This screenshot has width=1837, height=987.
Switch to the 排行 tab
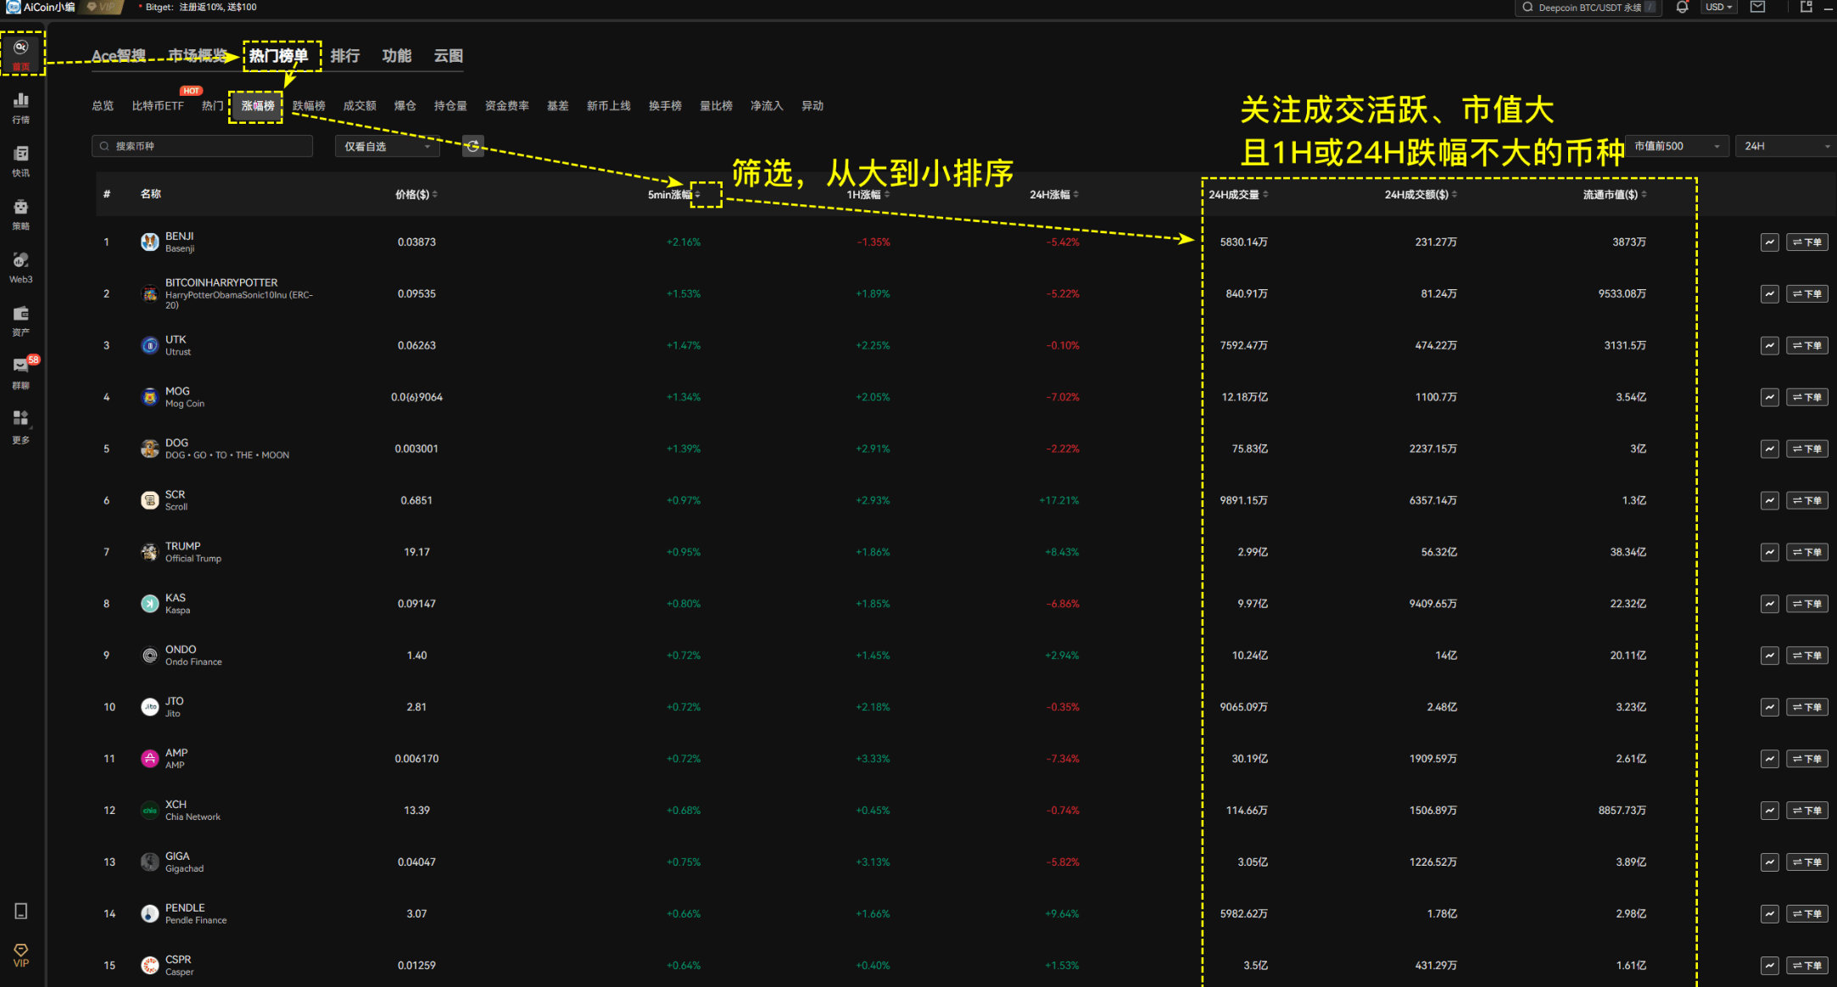point(345,56)
